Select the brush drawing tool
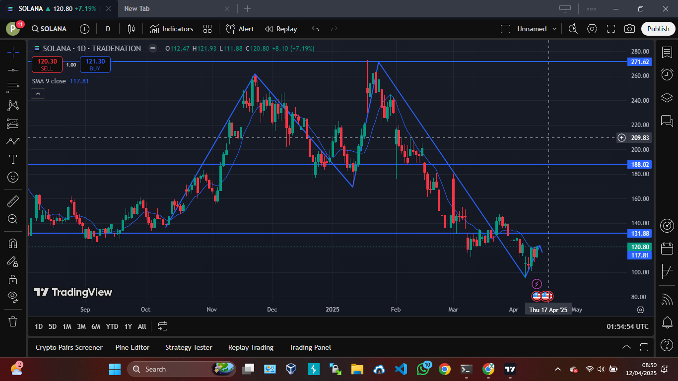Image resolution: width=678 pixels, height=381 pixels. (x=13, y=141)
